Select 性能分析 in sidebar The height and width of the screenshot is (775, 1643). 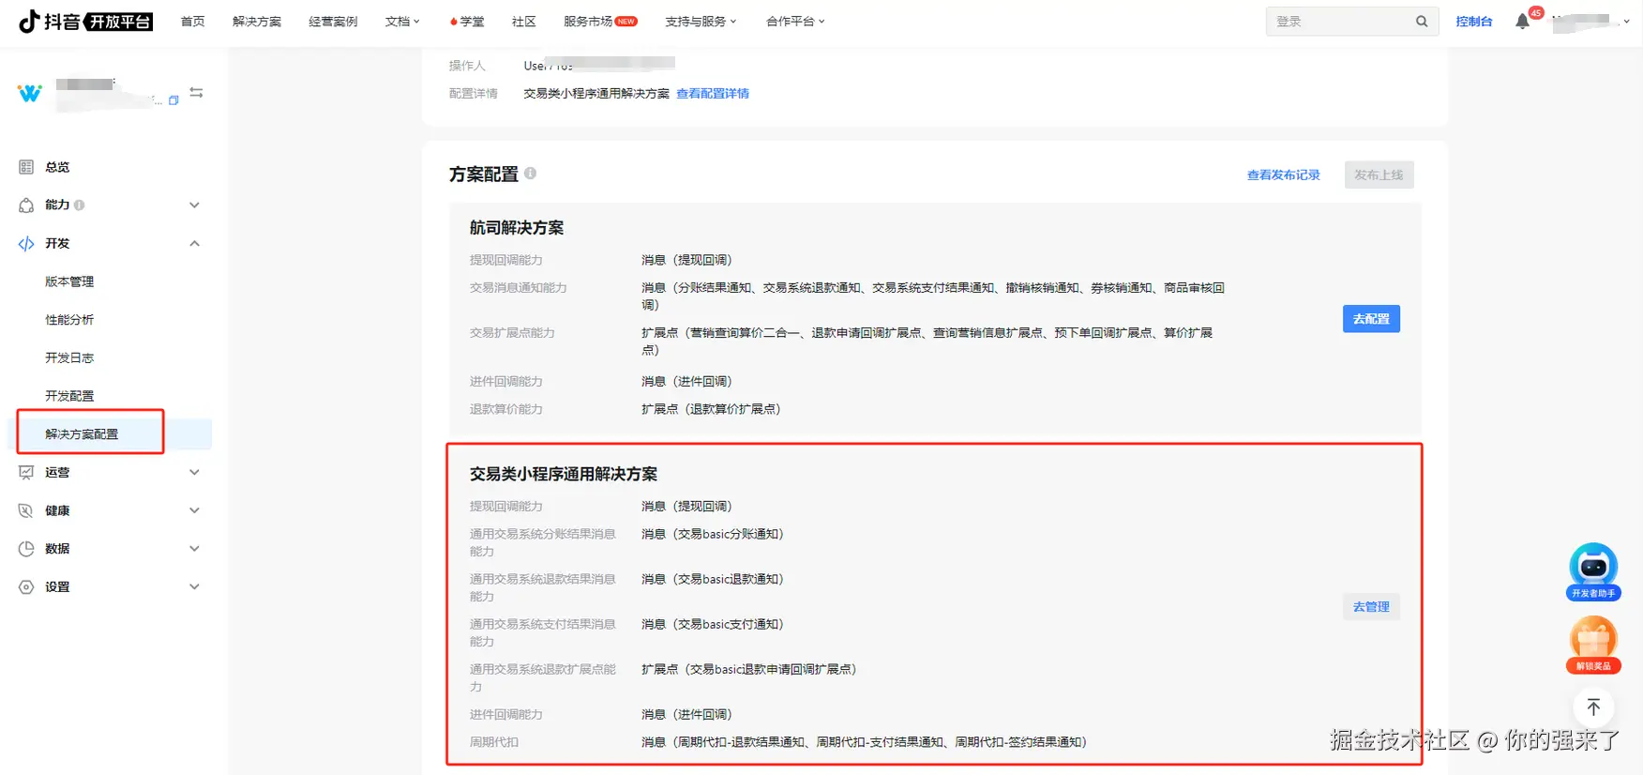coord(69,320)
